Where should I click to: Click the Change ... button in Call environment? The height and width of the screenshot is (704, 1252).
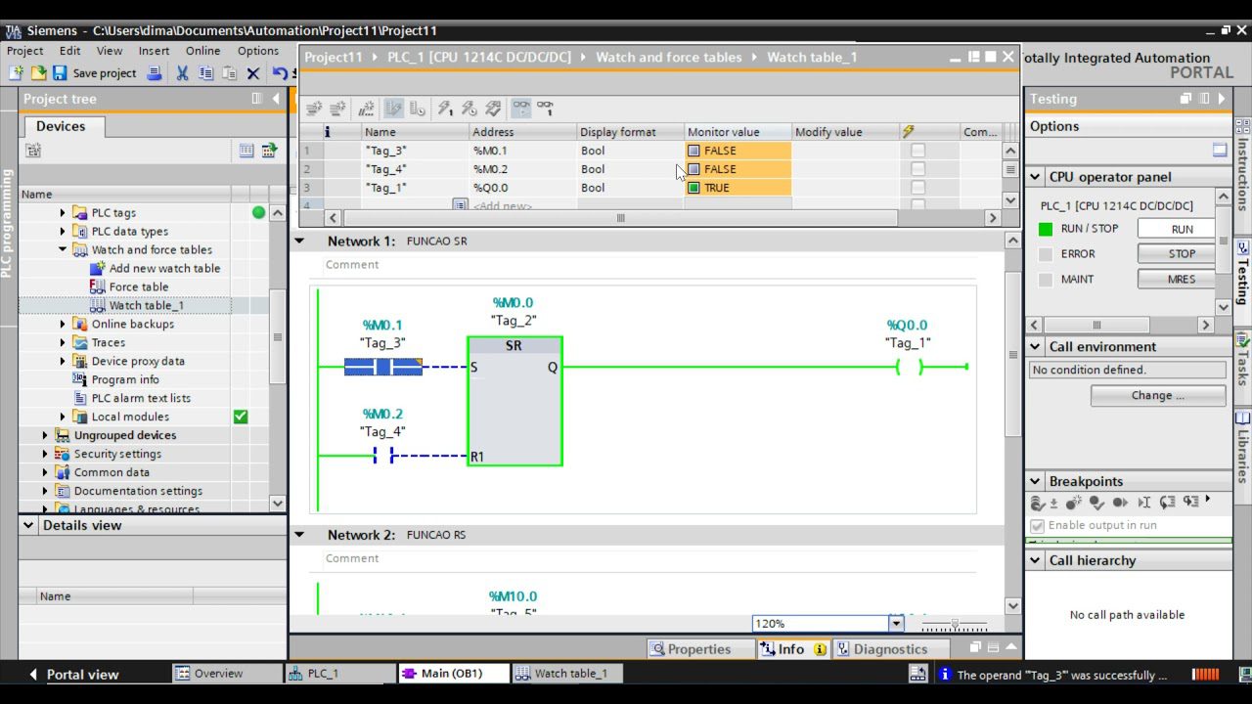1158,395
